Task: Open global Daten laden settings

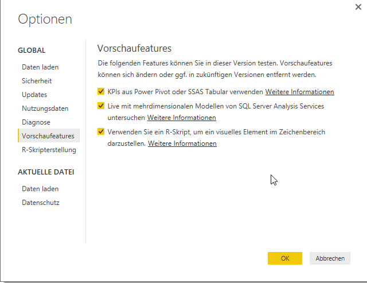Action: coord(40,67)
